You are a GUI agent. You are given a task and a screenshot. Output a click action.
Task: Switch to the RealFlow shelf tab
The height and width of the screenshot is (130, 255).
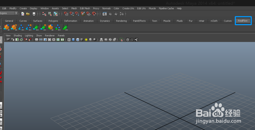pyautogui.click(x=243, y=21)
